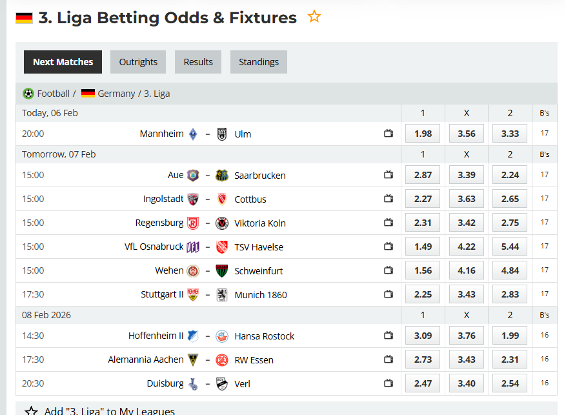Click the RW Essen club logo
This screenshot has height=415, width=566.
tap(221, 359)
